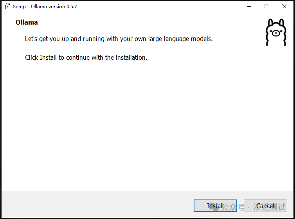Select the "Let's get you up and running" text
The image size is (295, 219).
click(x=119, y=39)
